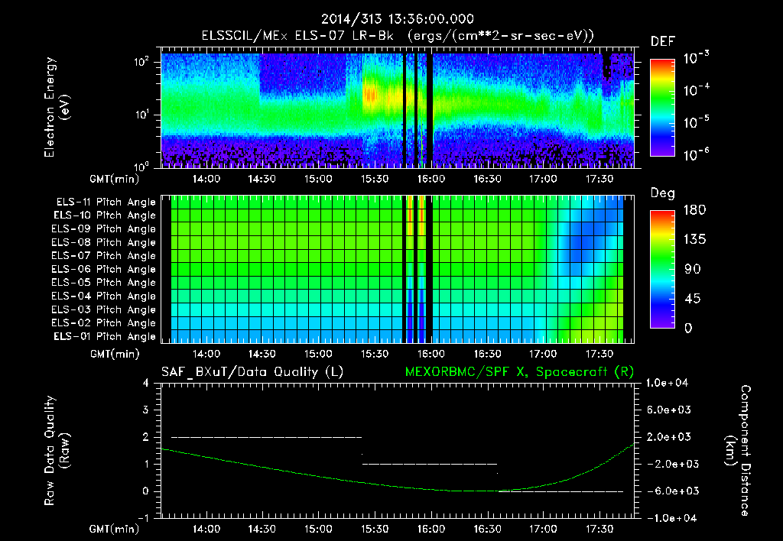The image size is (783, 541).
Task: Click the ELS-10 Pitch Angle row label
Action: [105, 215]
